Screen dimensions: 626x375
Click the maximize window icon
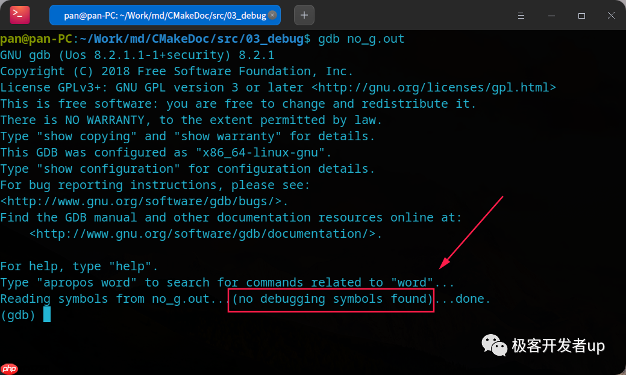(581, 15)
